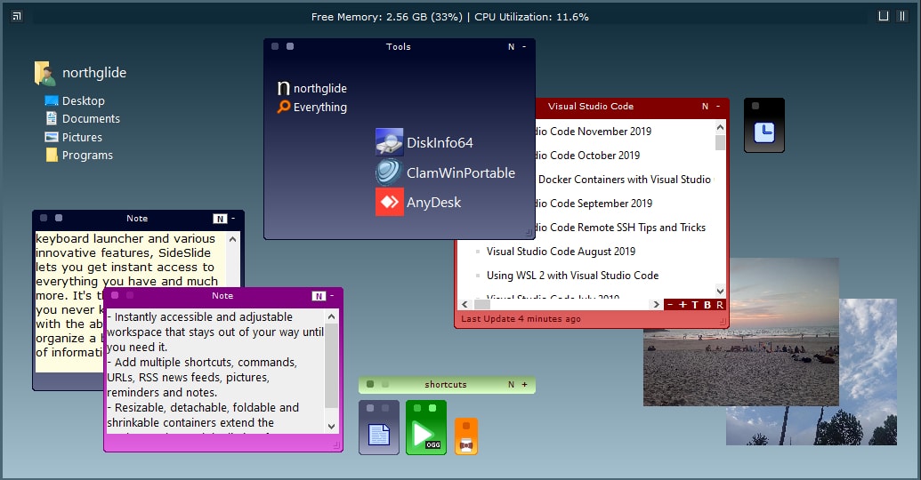Open the Programs folder shortcut
This screenshot has height=480, width=921.
79,155
